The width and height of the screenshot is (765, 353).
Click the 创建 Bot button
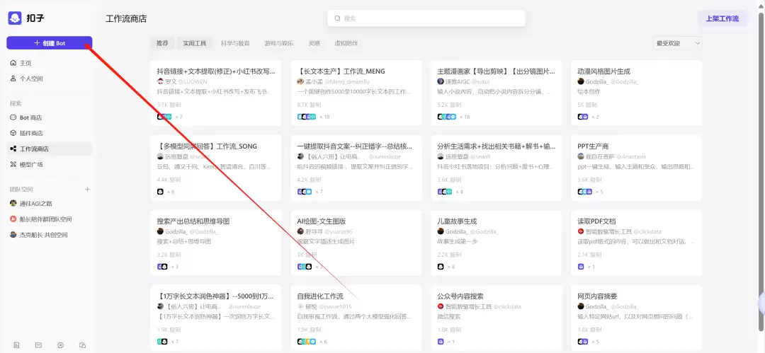pyautogui.click(x=50, y=43)
